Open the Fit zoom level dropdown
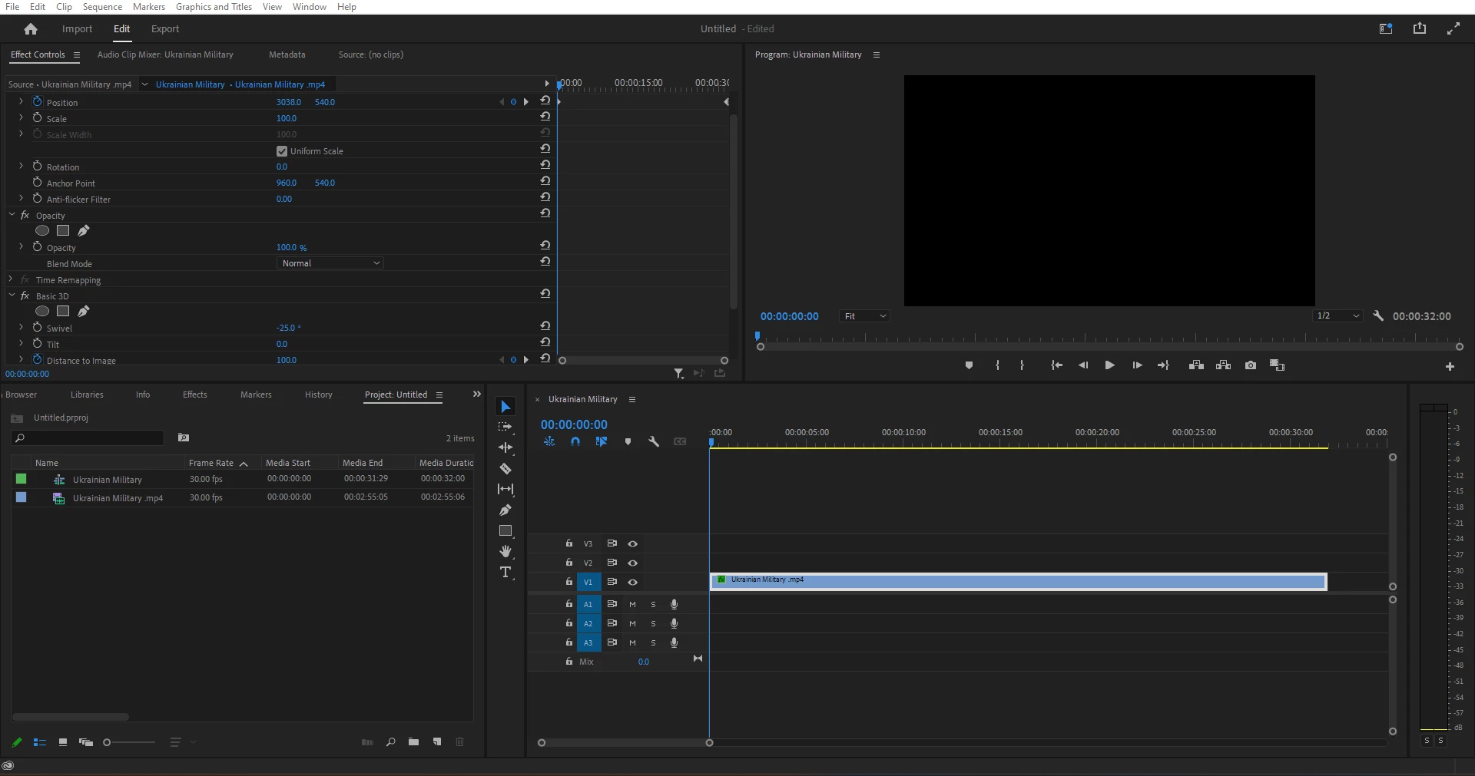1475x776 pixels. pos(864,316)
